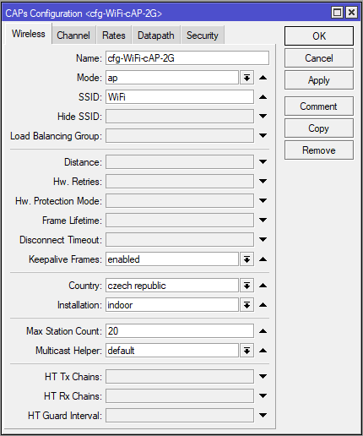
Task: Click into the SSID field
Action: pos(180,97)
